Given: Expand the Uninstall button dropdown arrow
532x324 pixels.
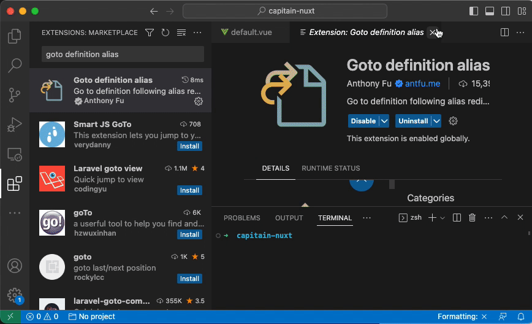Looking at the screenshot, I should (436, 121).
